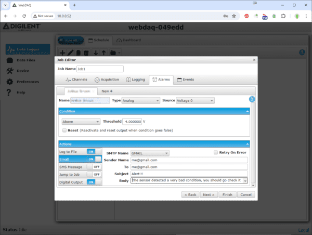Click the Help question mark in sidebar

pos(9,93)
